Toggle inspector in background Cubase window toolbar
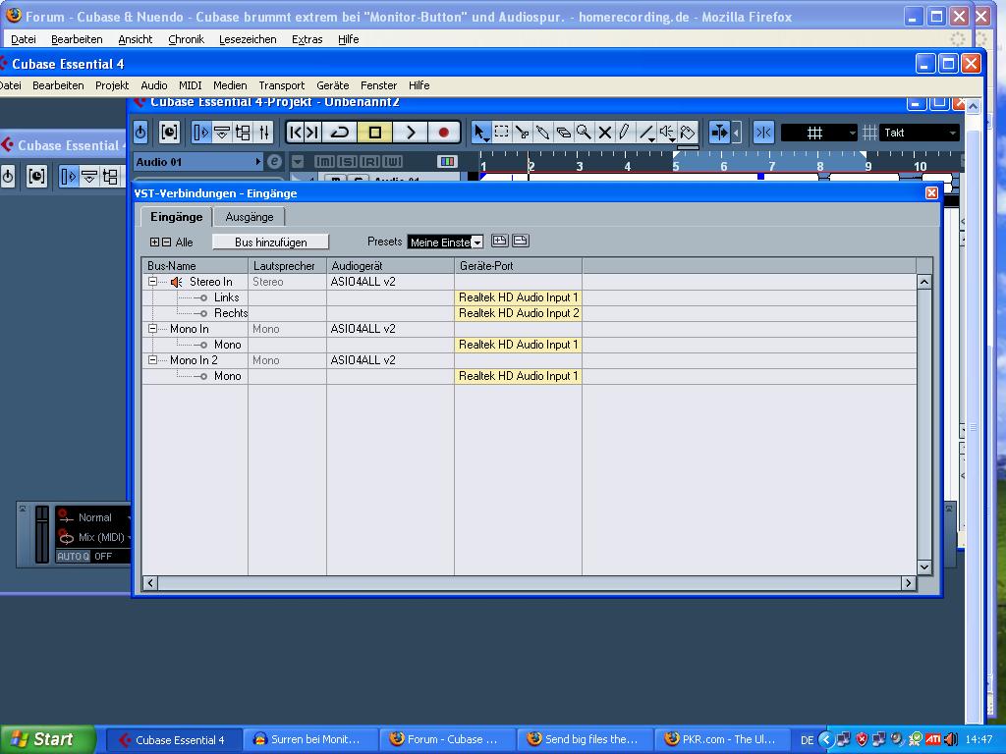 point(68,177)
